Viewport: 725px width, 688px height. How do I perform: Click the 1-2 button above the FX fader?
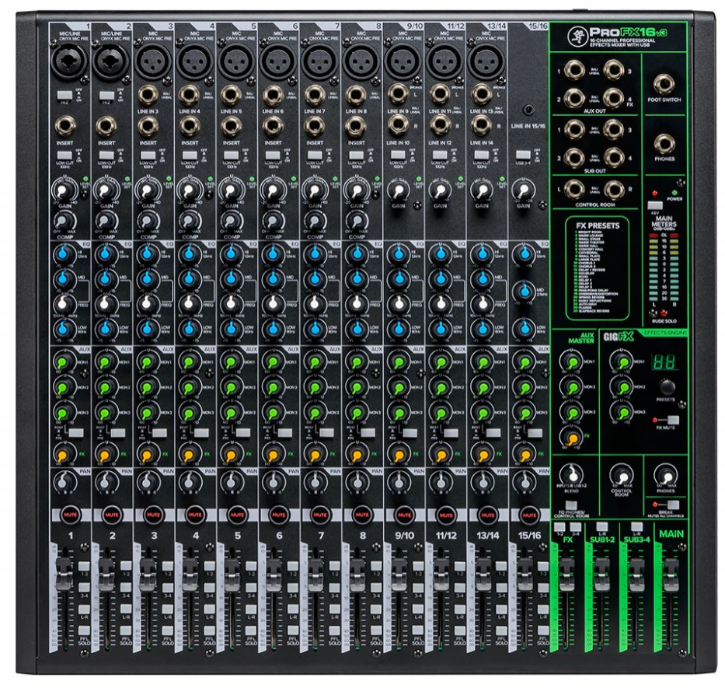point(559,526)
